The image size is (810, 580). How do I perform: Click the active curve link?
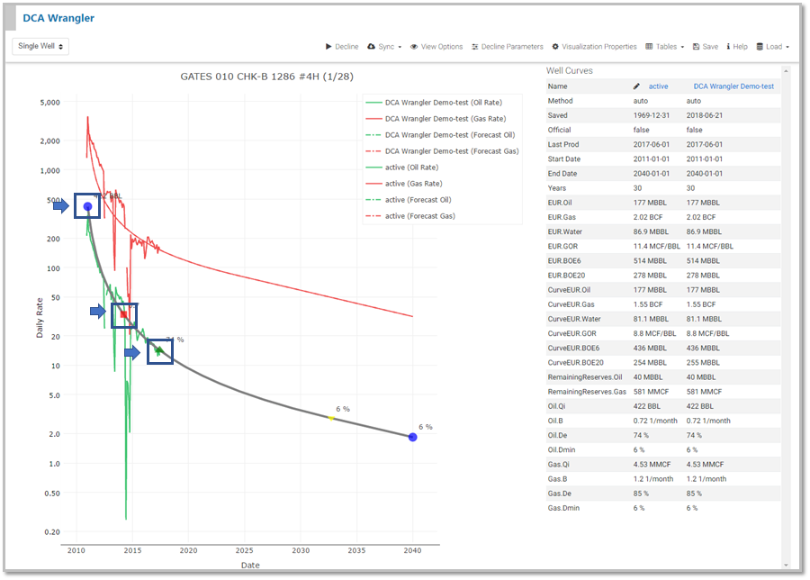[x=658, y=86]
